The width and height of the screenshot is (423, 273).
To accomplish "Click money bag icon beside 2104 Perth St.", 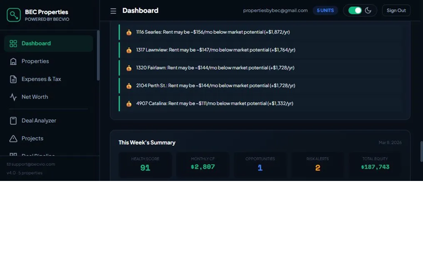I will (x=129, y=86).
